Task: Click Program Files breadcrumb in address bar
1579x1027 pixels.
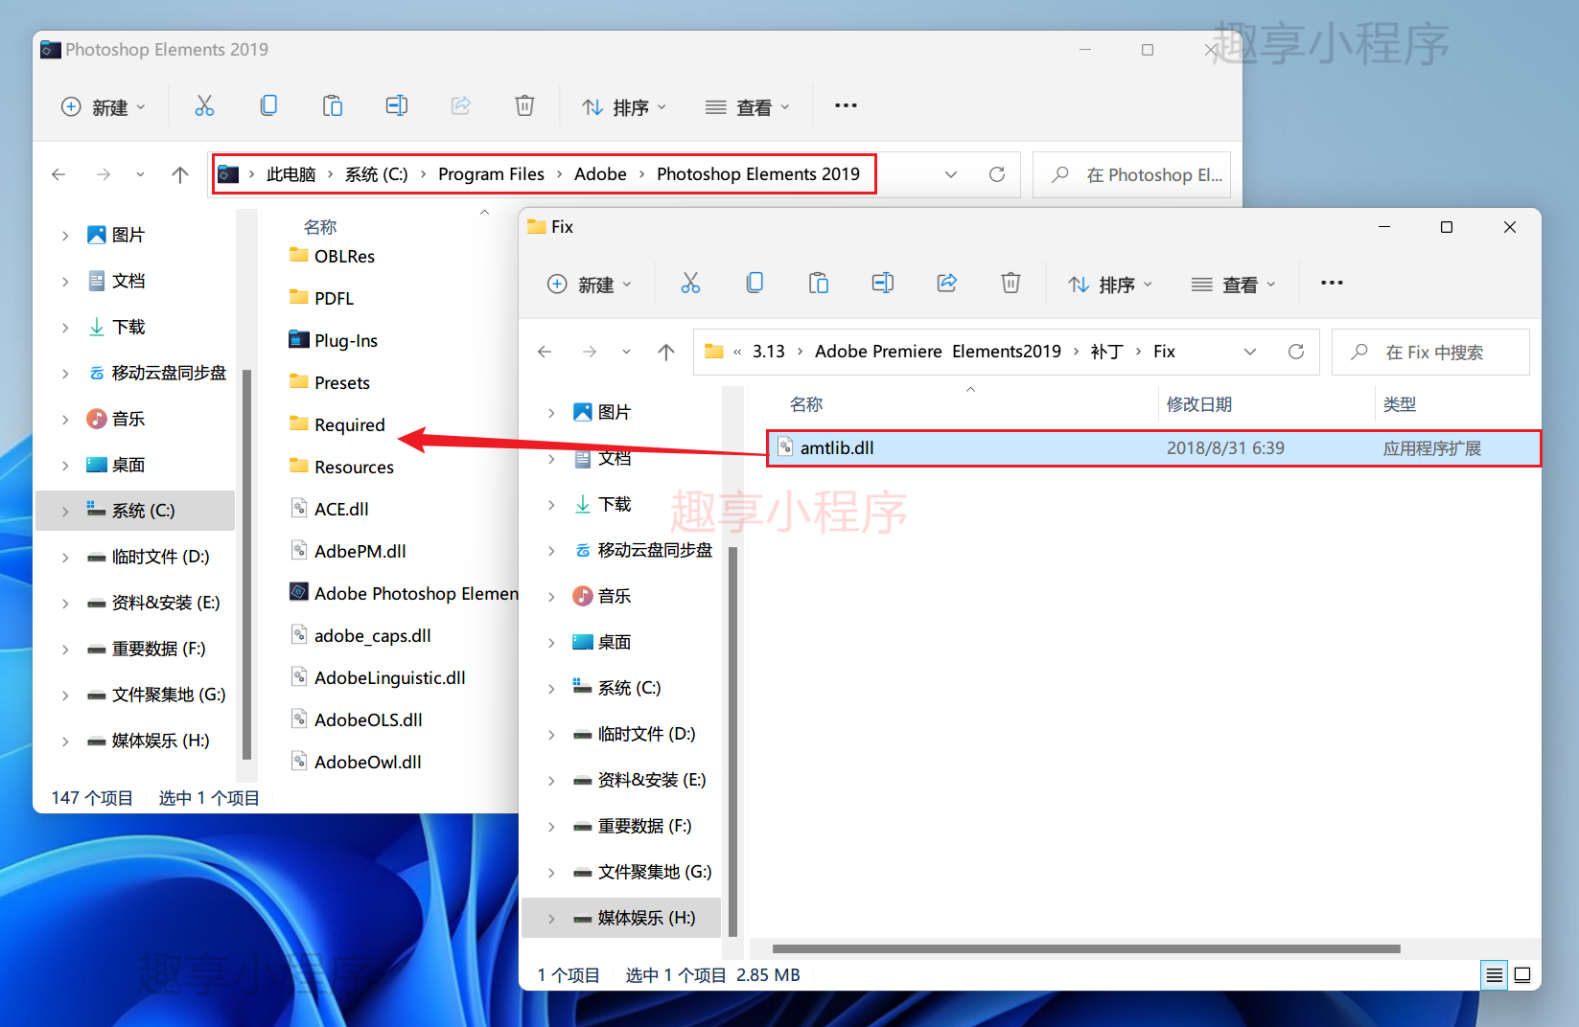Action: tap(491, 174)
